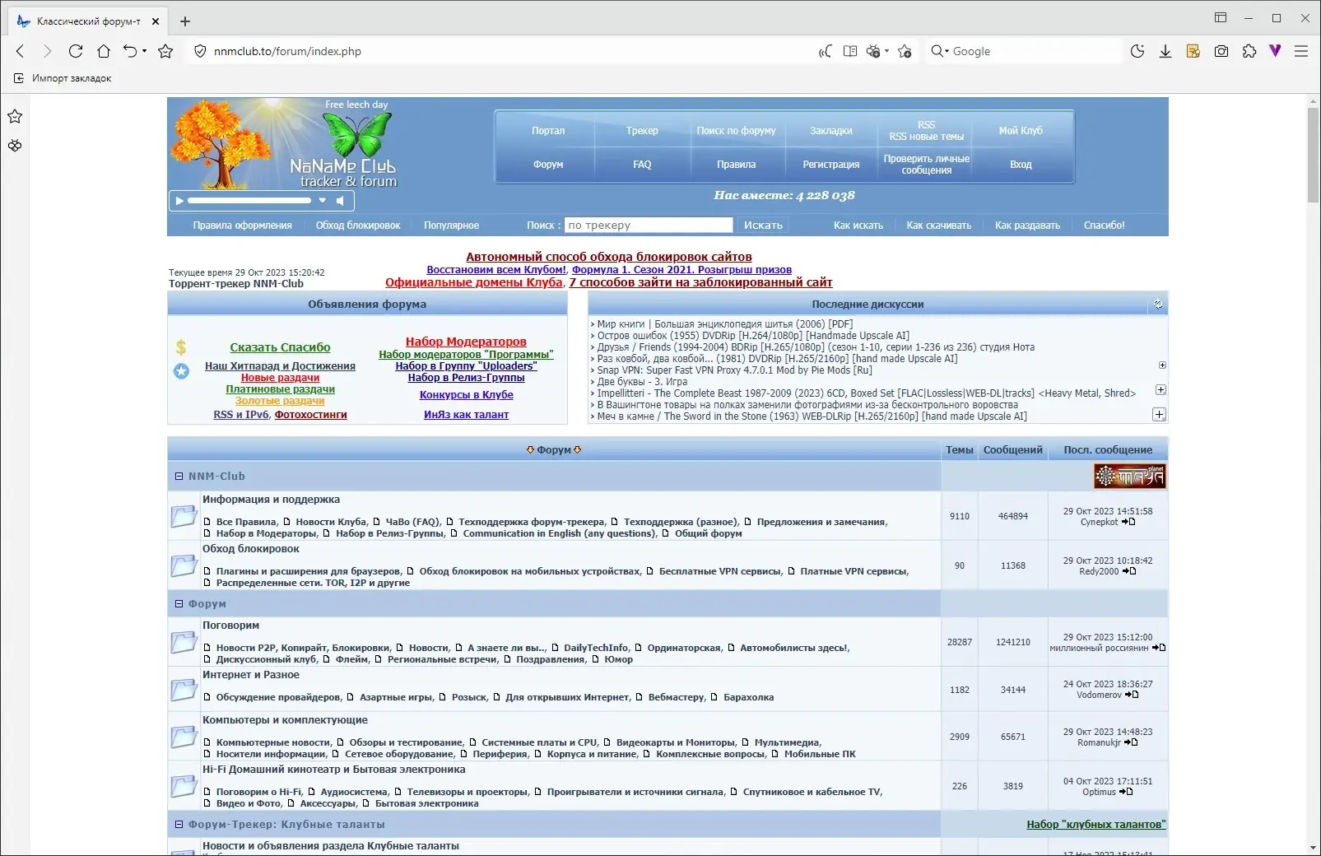Click Импорт закладок bookmark bar item
1321x856 pixels.
(63, 78)
